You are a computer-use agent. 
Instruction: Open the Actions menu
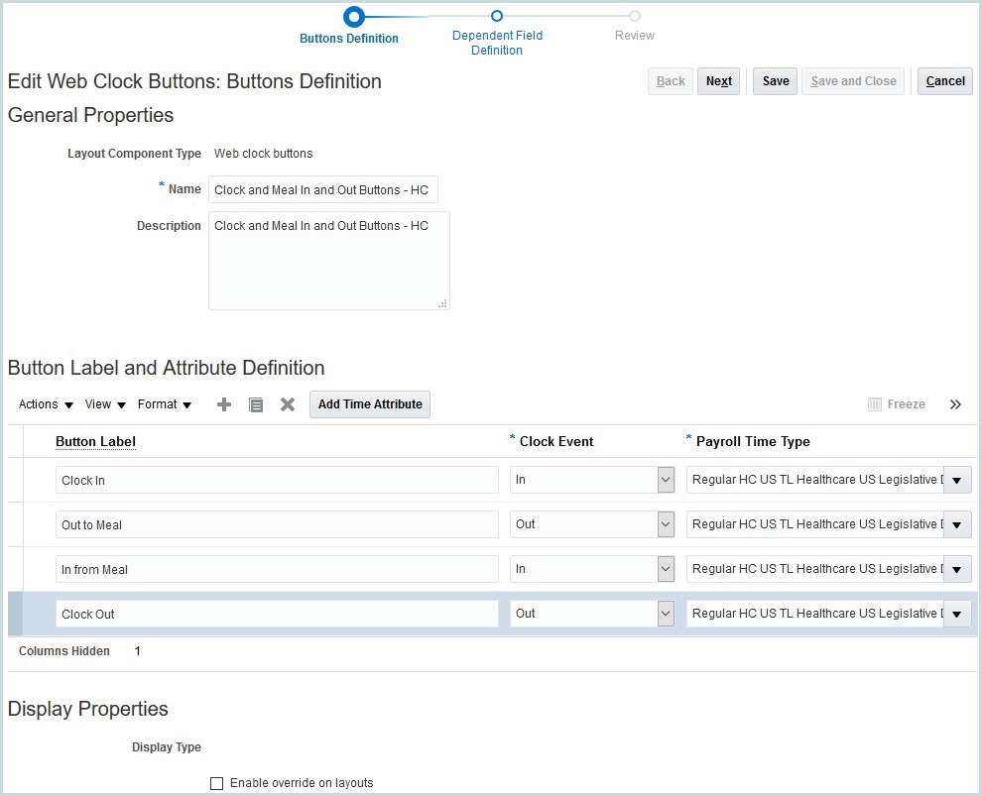point(44,404)
